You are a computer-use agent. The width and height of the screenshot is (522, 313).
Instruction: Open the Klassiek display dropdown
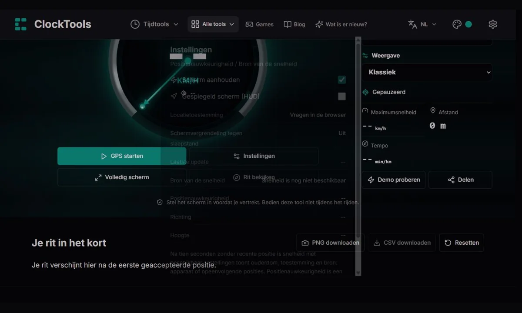click(427, 72)
